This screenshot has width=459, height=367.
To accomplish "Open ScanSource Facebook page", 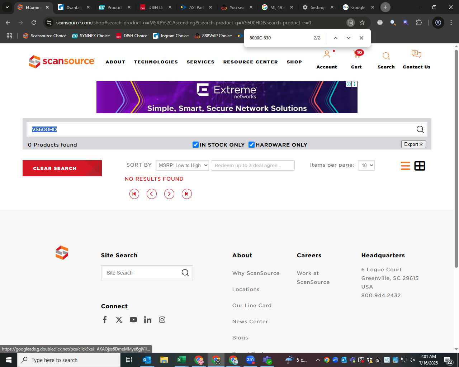I will click(x=105, y=320).
